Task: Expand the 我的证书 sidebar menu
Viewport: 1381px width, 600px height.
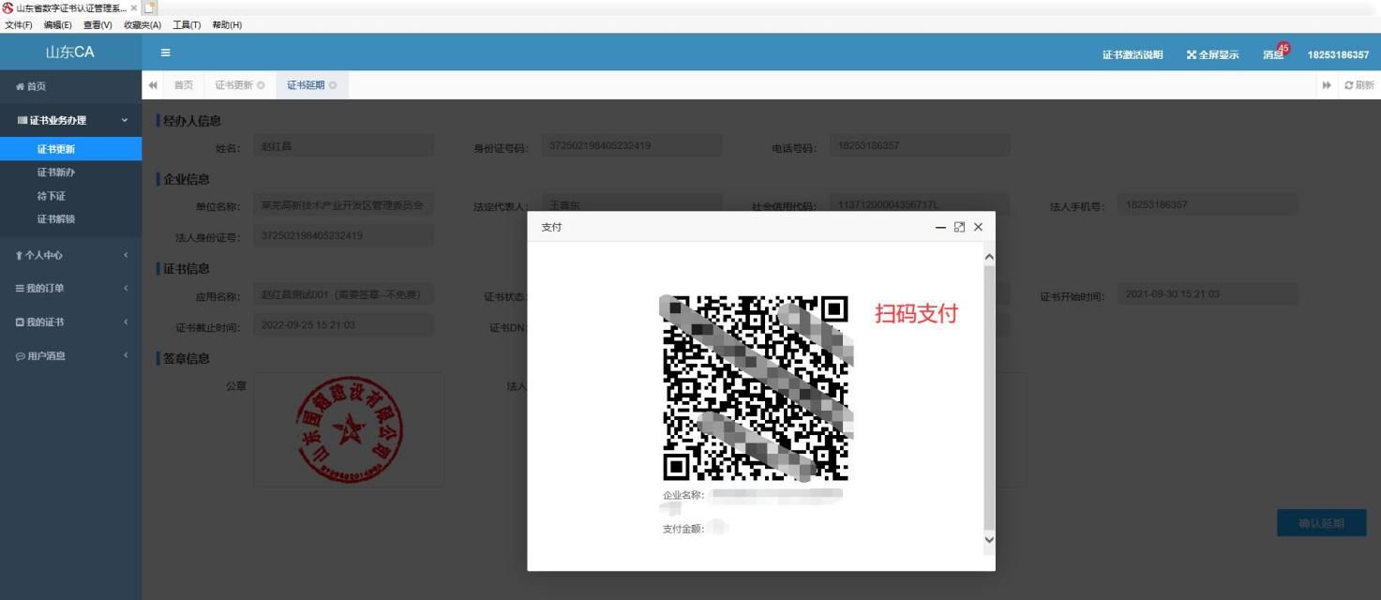Action: pos(71,322)
